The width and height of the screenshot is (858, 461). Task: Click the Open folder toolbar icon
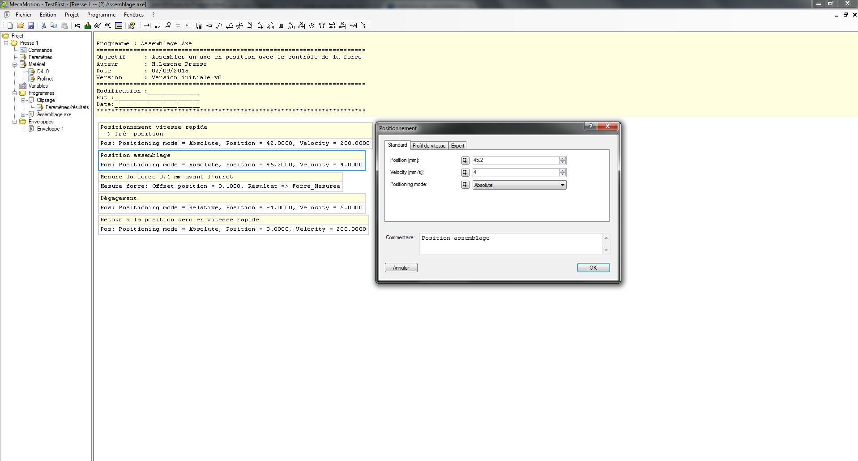20,25
